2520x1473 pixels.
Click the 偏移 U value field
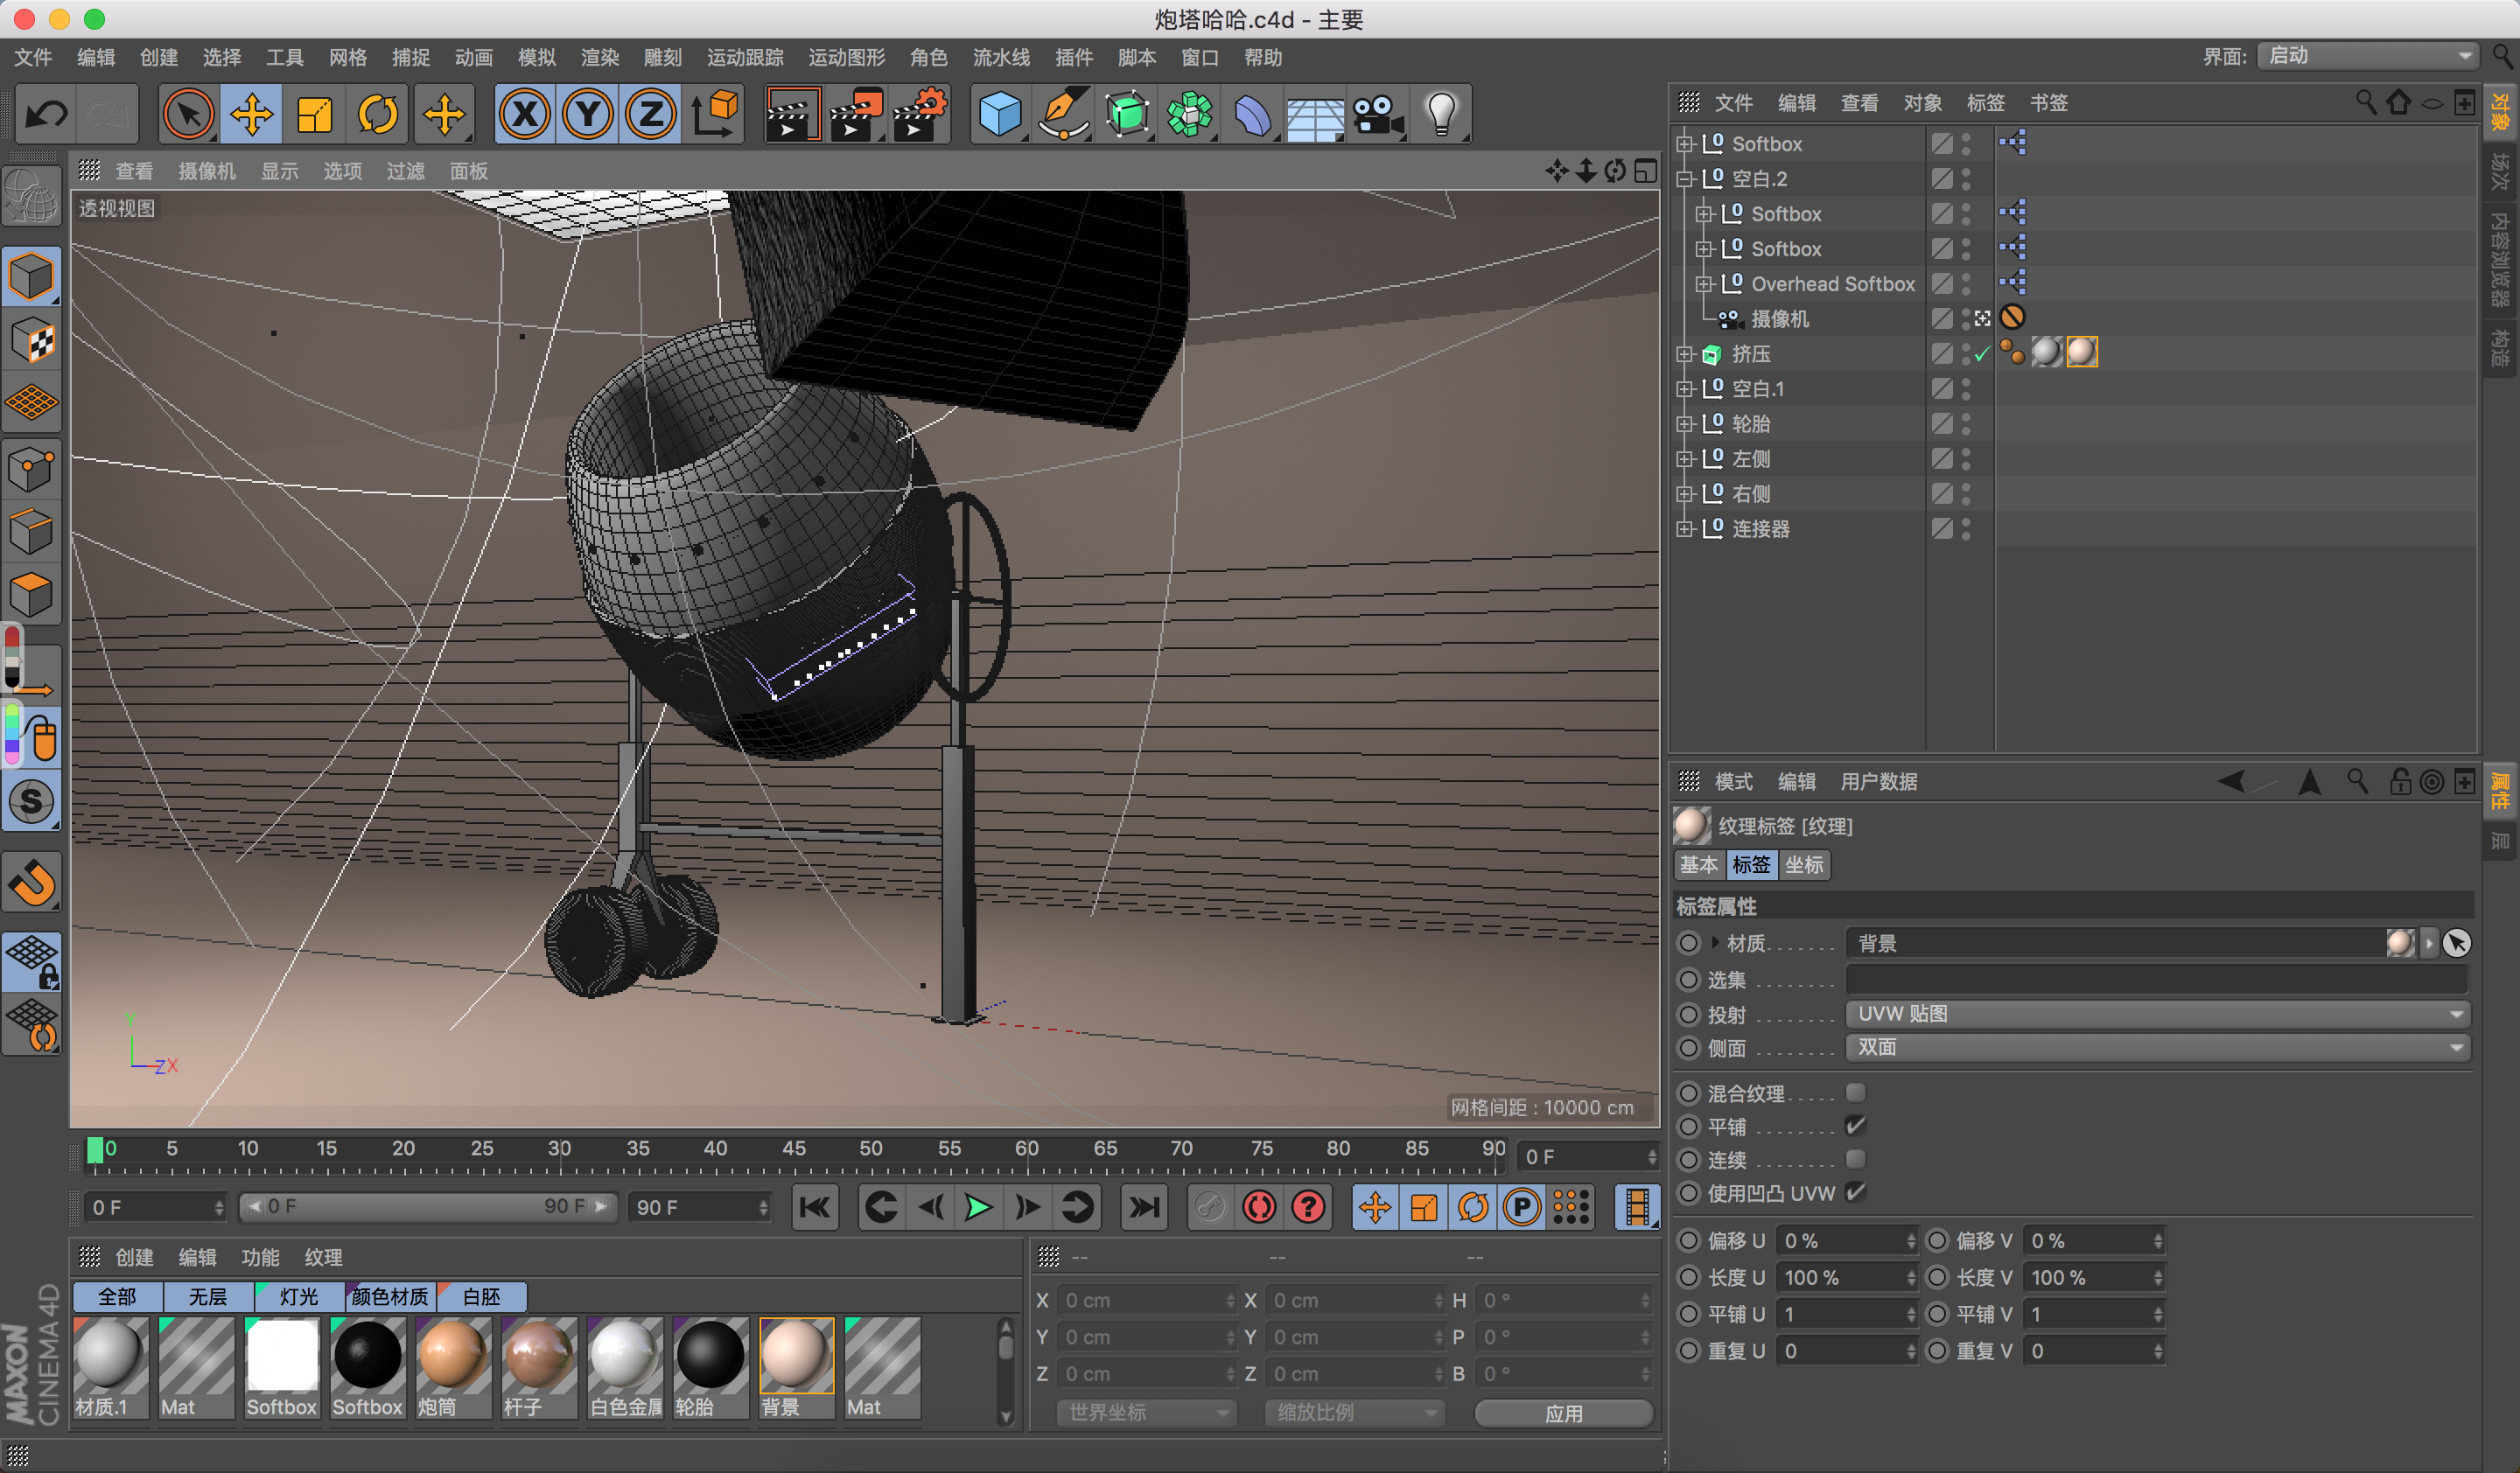[x=1846, y=1240]
